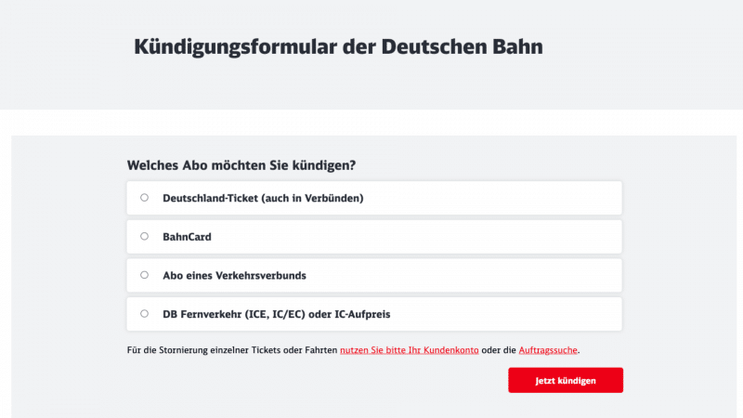Click empty right side of DB Fernverkehr card
743x418 pixels.
520,315
